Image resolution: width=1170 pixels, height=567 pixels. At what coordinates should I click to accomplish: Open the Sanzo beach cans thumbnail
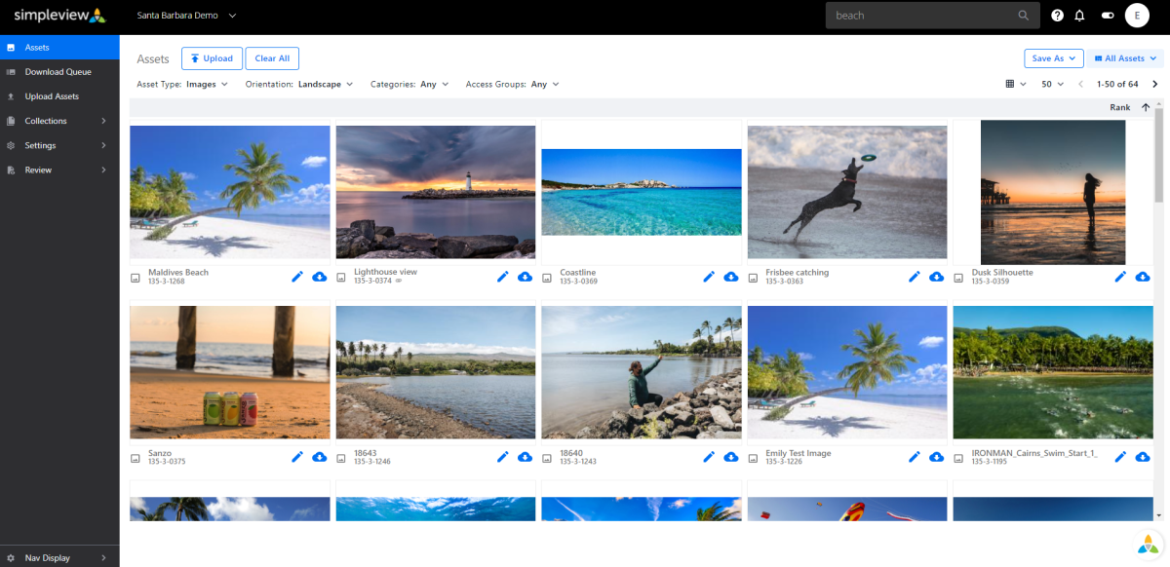point(229,372)
